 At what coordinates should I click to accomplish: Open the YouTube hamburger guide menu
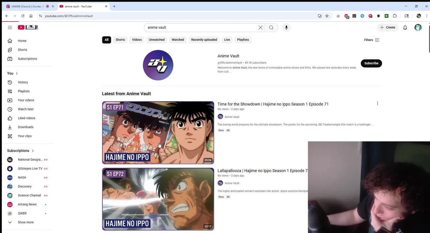click(x=10, y=28)
